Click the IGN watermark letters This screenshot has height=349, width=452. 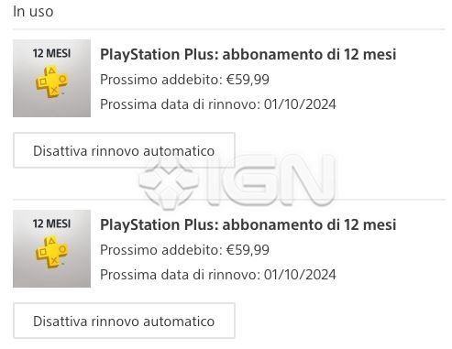(270, 180)
